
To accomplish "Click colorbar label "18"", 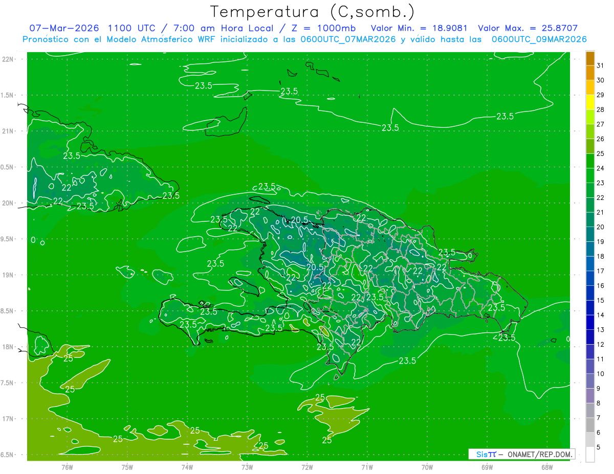I will click(x=600, y=257).
